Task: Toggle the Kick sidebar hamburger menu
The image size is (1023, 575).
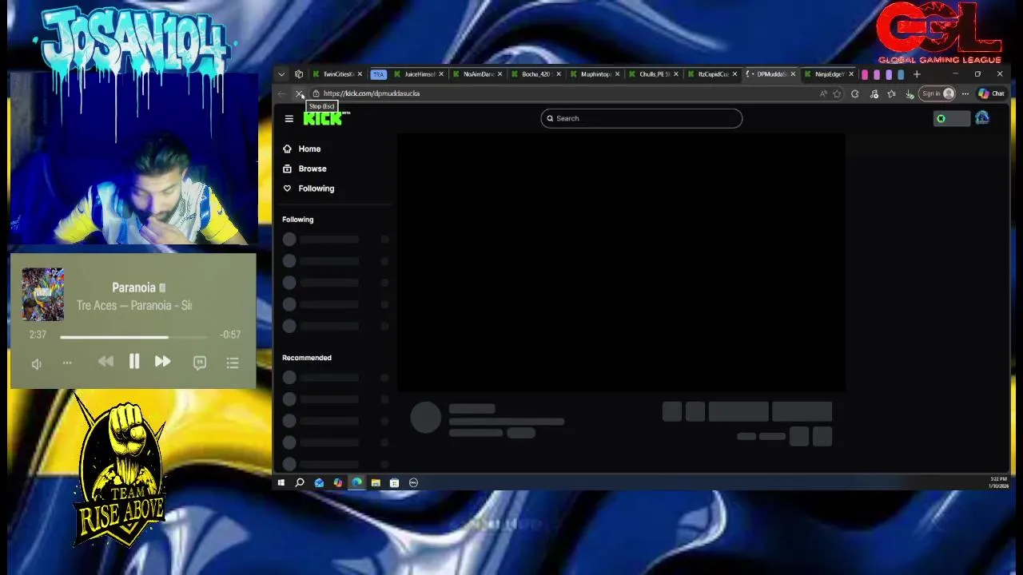Action: (x=289, y=118)
